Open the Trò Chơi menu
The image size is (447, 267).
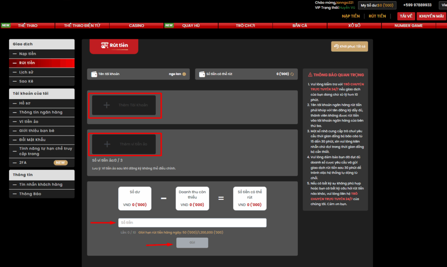pos(245,26)
